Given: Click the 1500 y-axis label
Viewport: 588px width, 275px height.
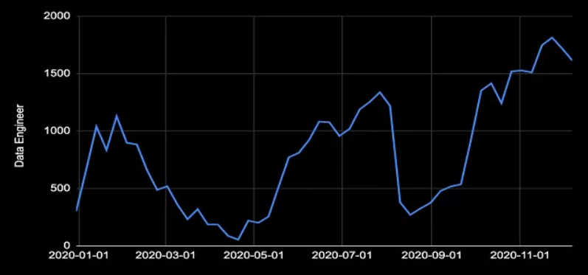Looking at the screenshot, I should 57,74.
